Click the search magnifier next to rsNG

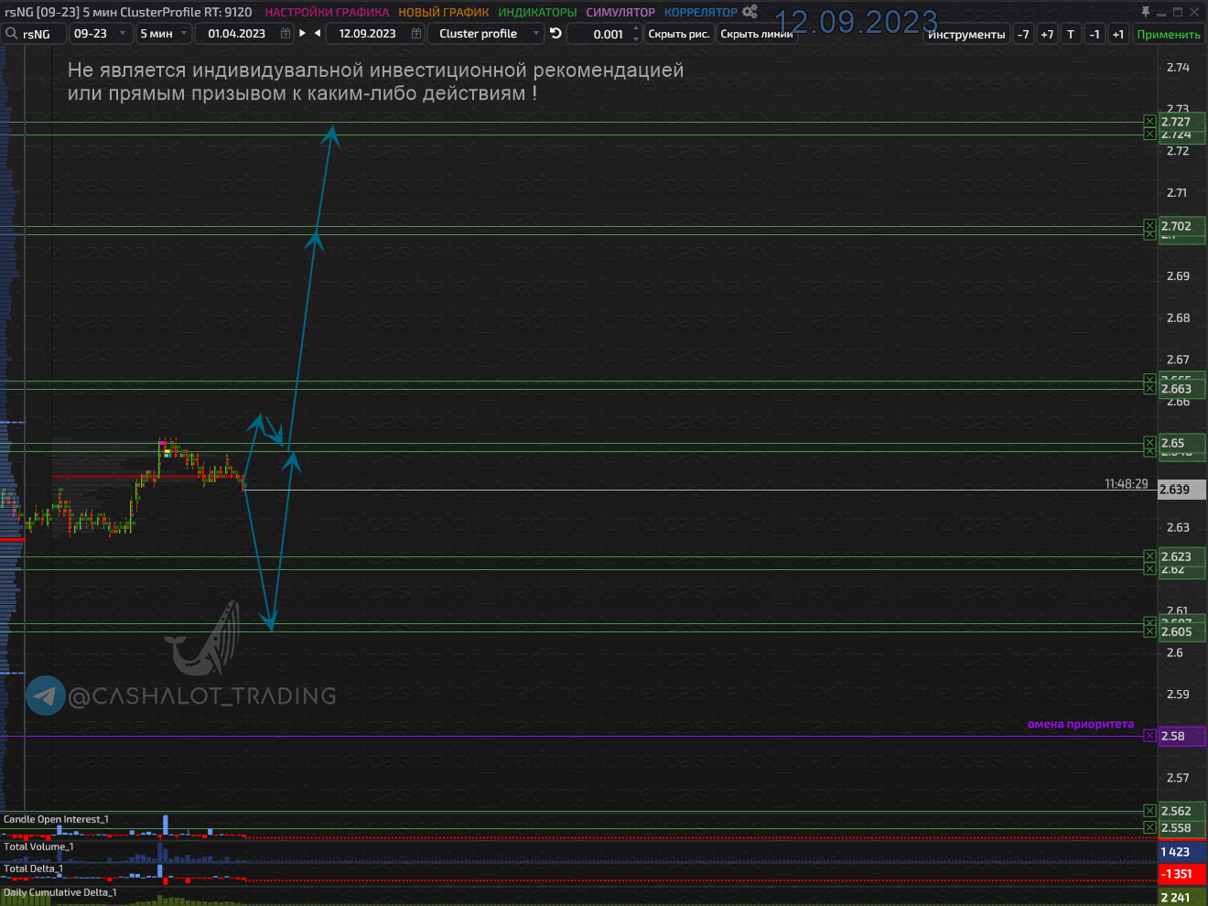pyautogui.click(x=11, y=34)
